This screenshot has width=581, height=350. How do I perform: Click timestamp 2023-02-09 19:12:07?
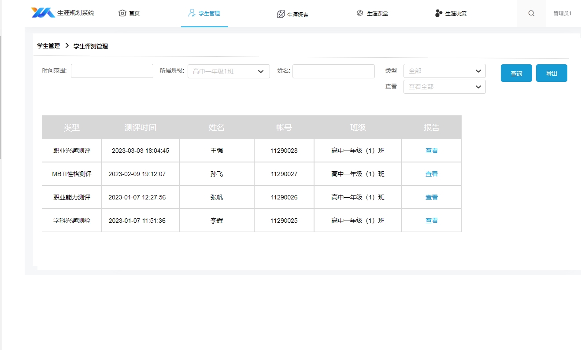(x=137, y=174)
